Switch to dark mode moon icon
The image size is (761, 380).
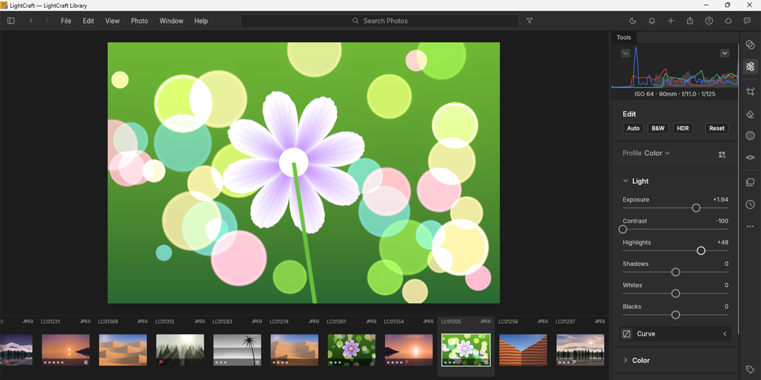(x=633, y=21)
